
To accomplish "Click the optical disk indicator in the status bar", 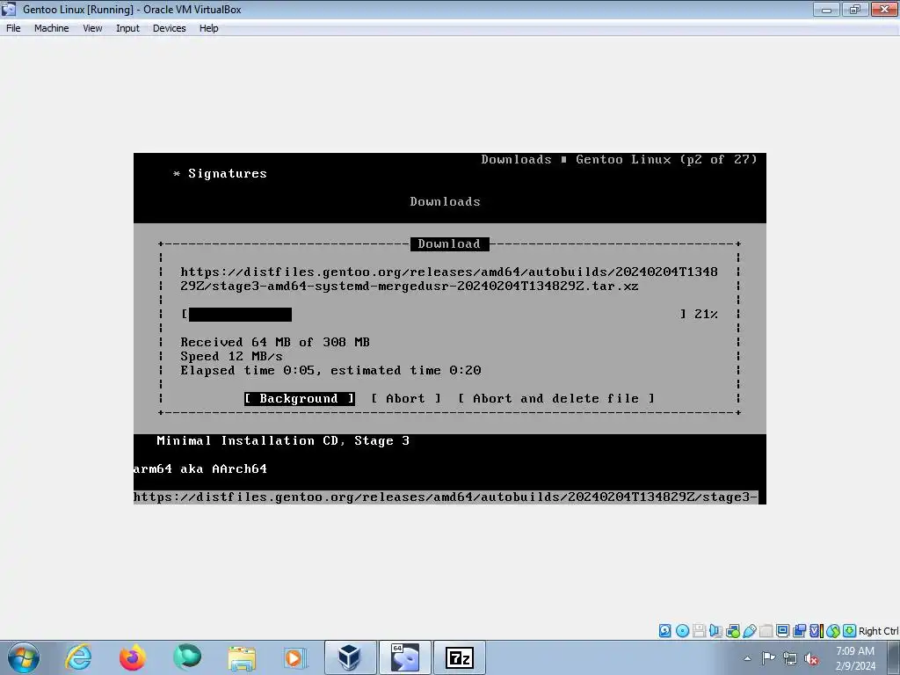I will pos(682,631).
